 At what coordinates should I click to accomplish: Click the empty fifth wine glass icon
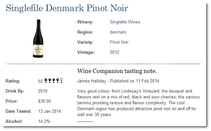62,80
